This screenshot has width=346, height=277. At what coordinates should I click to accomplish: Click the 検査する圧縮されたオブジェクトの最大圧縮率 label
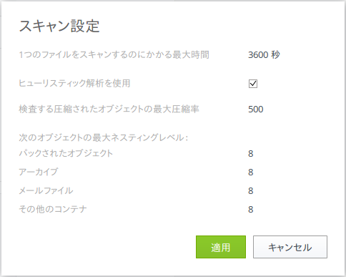(109, 109)
